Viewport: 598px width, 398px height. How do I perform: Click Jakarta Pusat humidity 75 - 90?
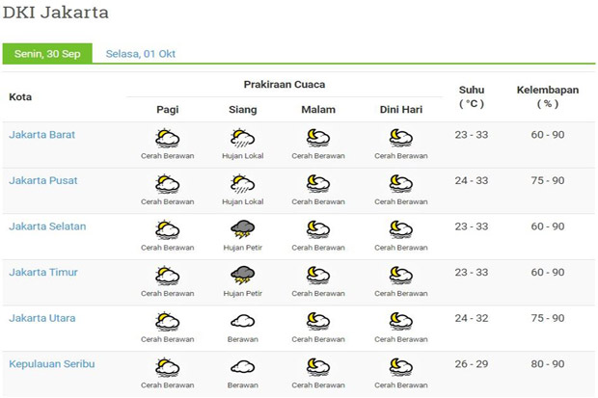point(548,180)
